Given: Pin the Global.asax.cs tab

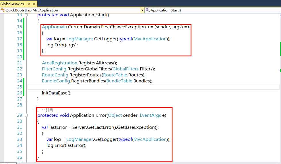Looking at the screenshot, I should (28, 4).
